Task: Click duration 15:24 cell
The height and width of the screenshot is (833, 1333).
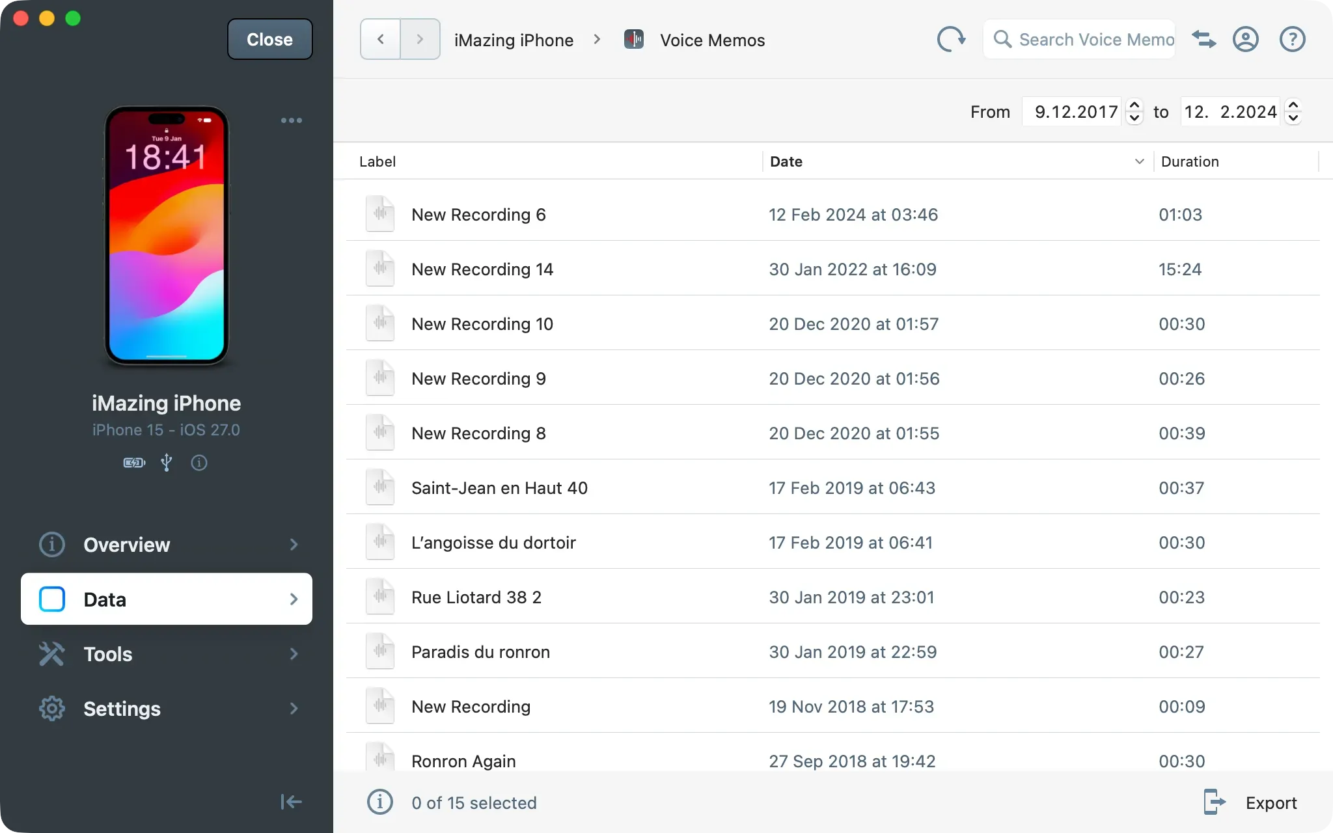Action: pos(1180,269)
